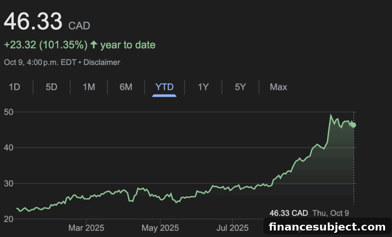Click the 46.33 CAD price heading
The height and width of the screenshot is (237, 392).
pos(47,22)
